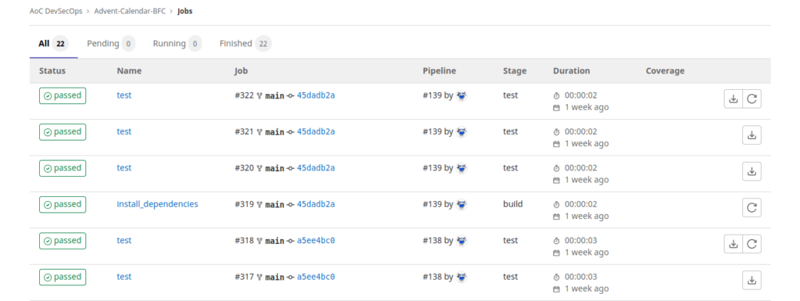Retry job #322 with the refresh icon
This screenshot has width=800, height=301.
(752, 99)
